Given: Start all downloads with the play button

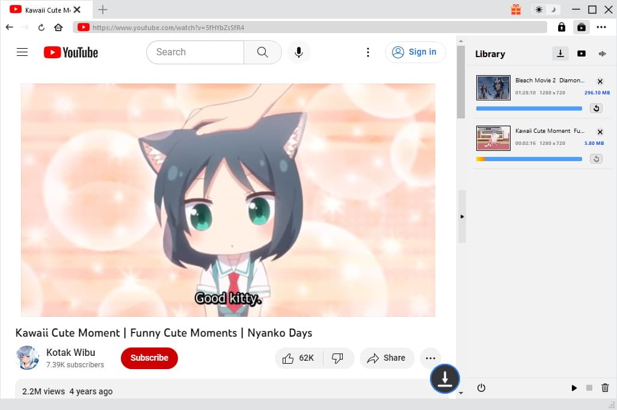Looking at the screenshot, I should pyautogui.click(x=574, y=388).
